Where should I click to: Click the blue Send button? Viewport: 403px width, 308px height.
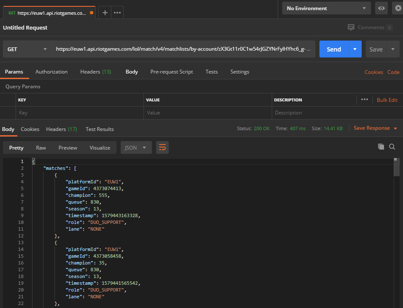coord(334,49)
